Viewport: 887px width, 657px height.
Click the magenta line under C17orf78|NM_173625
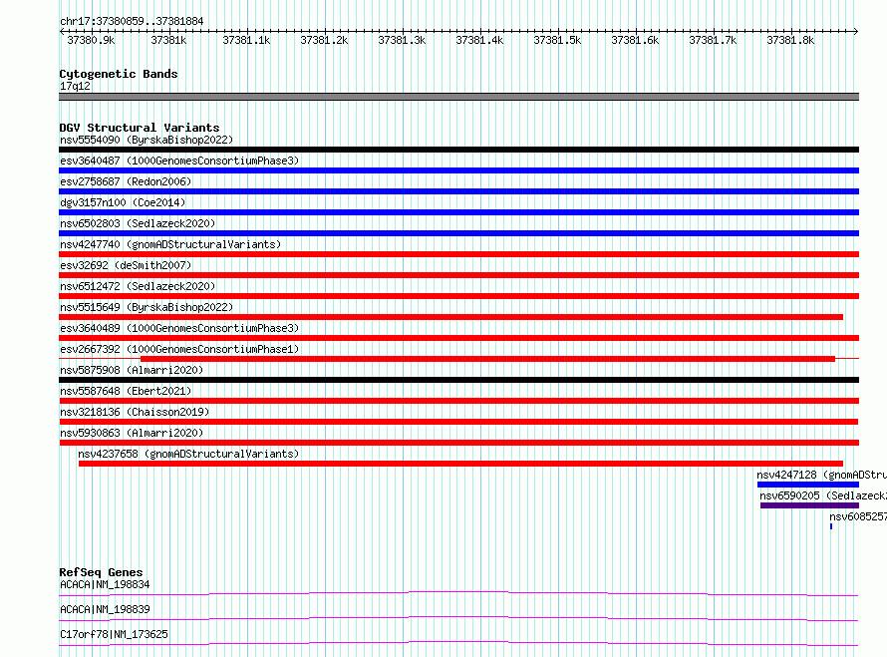coord(458,643)
